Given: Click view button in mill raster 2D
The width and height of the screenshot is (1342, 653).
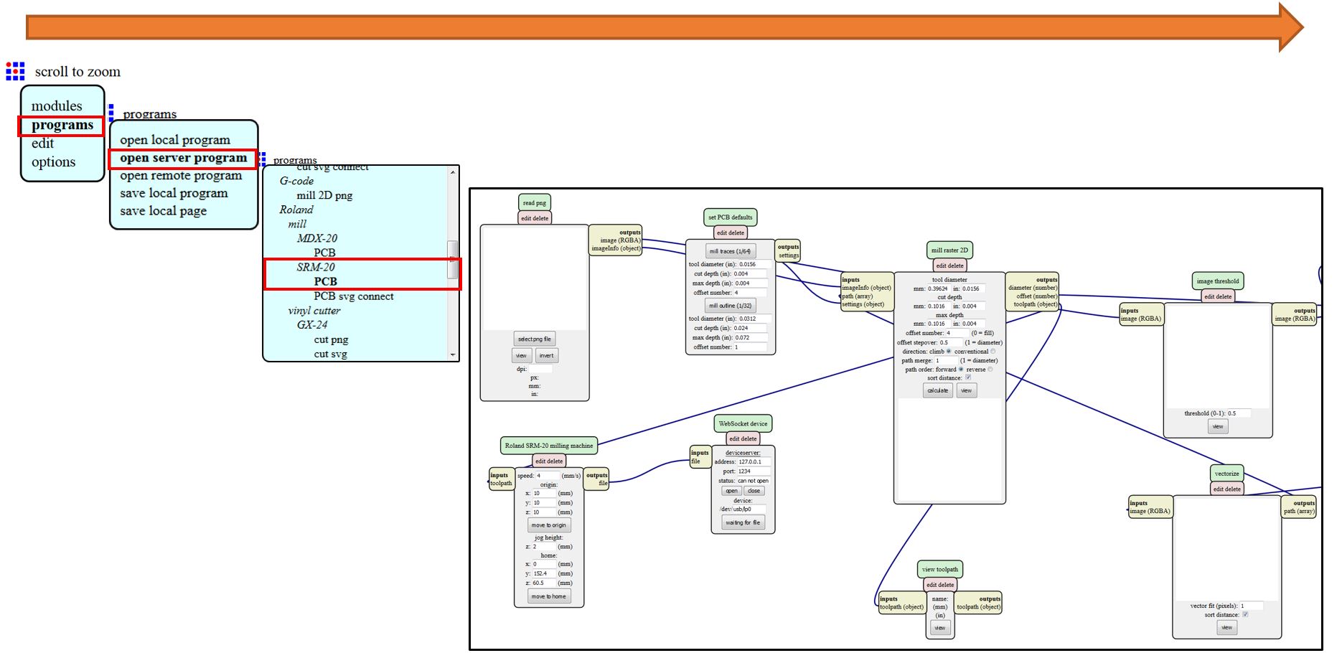Looking at the screenshot, I should pos(967,390).
